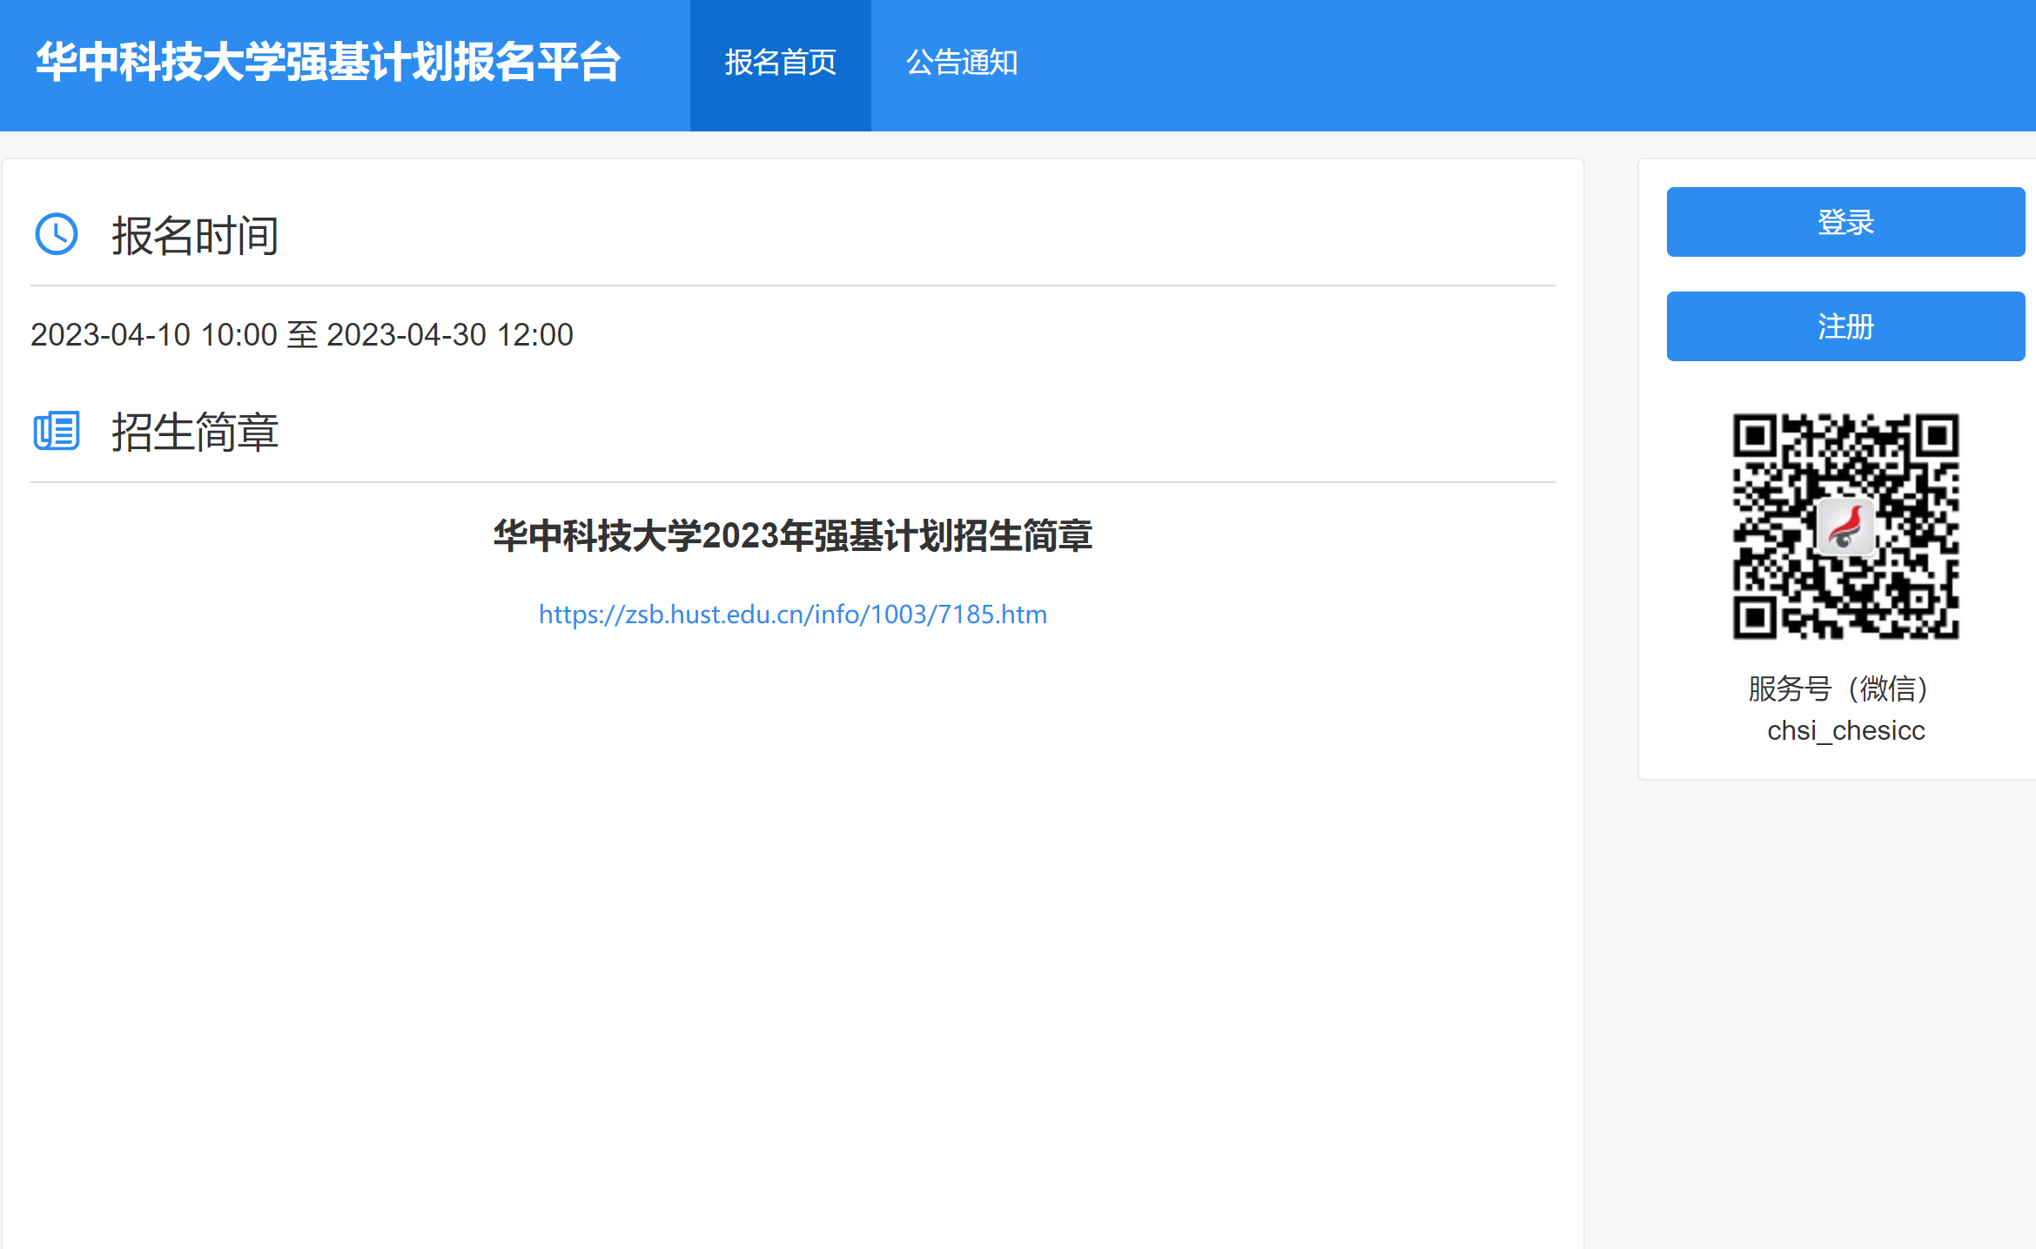This screenshot has width=2036, height=1249.
Task: Click the 招生简章 section heading
Action: (x=195, y=433)
